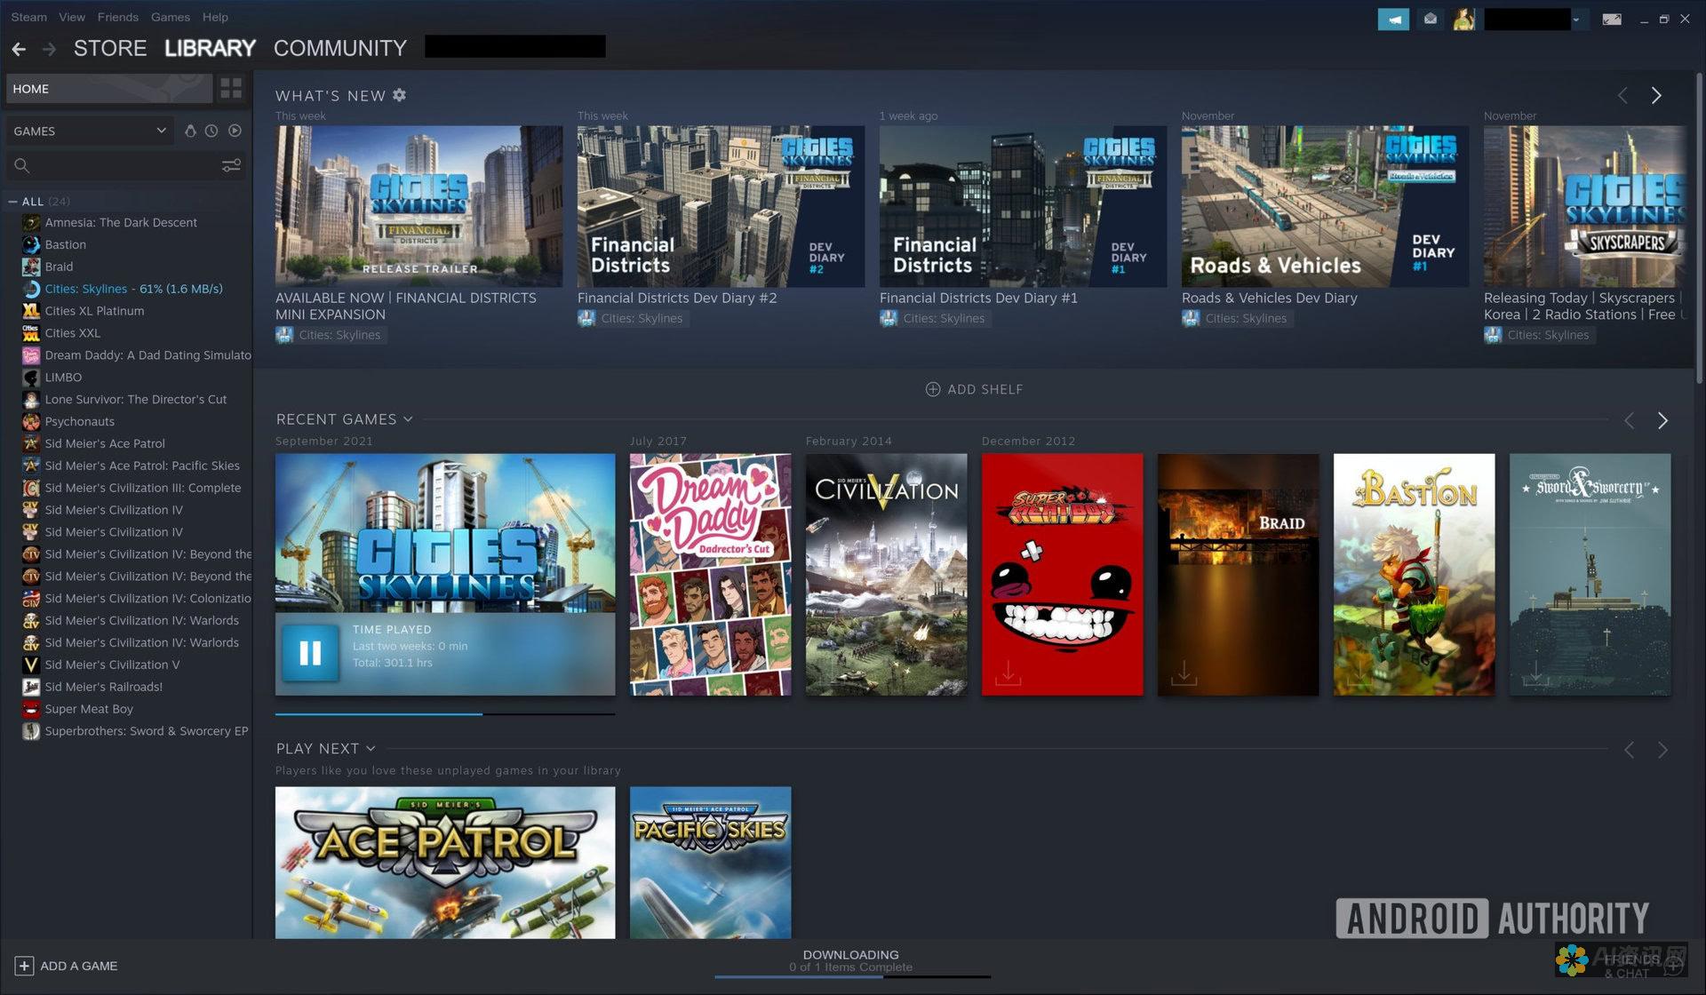Click the What's New settings gear icon
This screenshot has height=995, width=1706.
pos(401,95)
